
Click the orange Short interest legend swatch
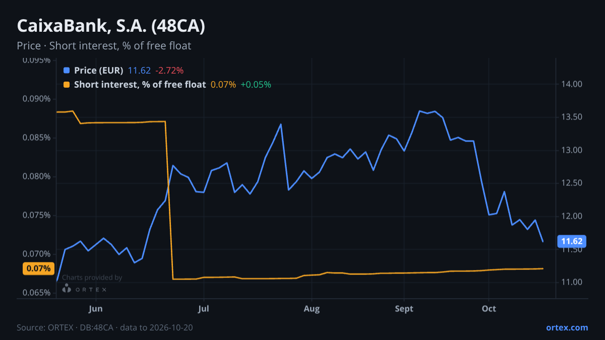point(67,85)
